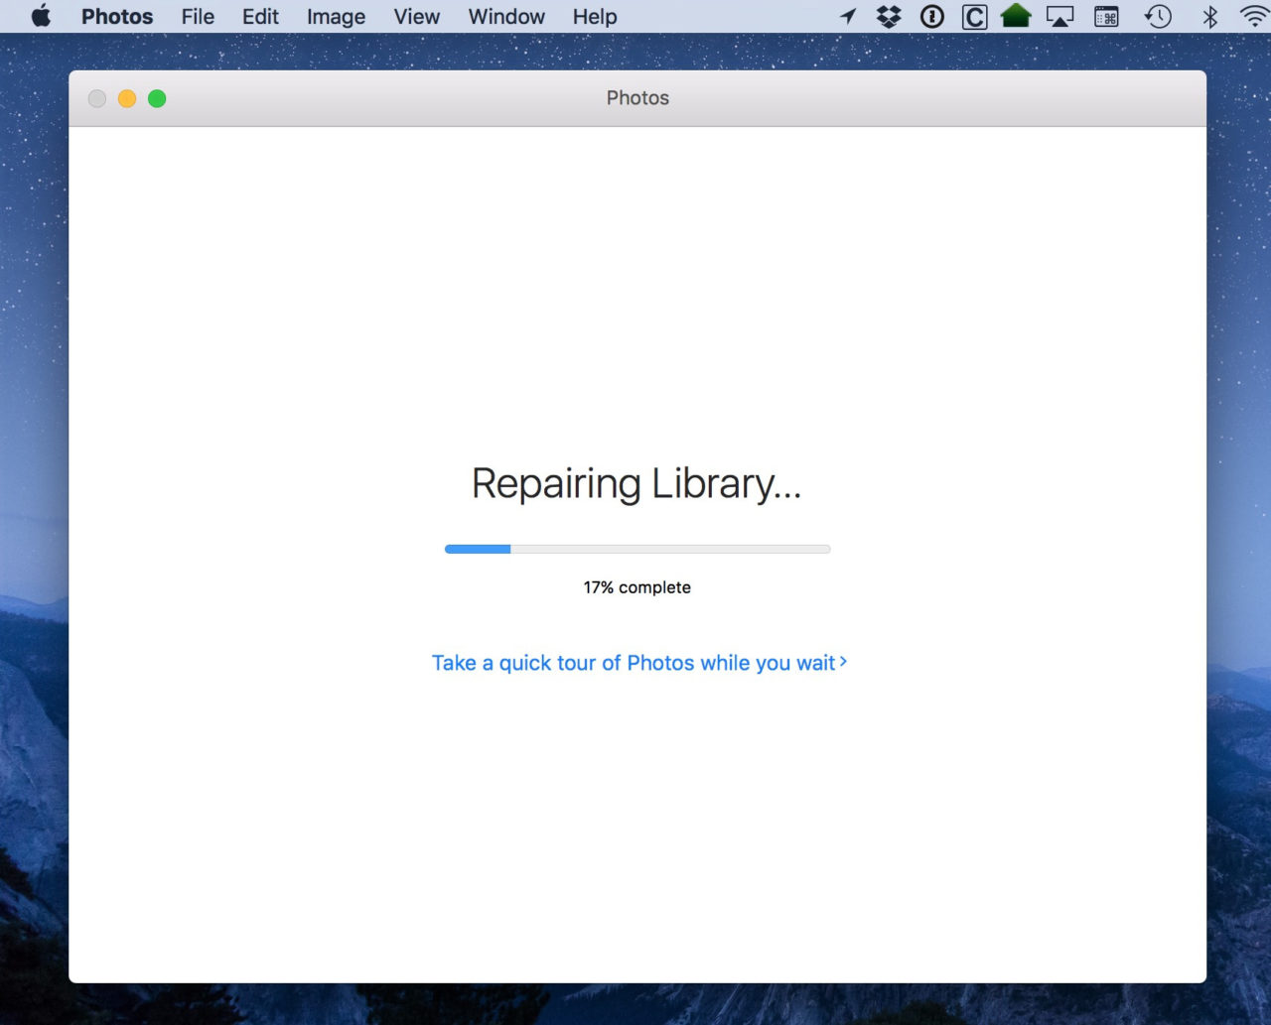
Task: Open the Photos application menu
Action: (117, 17)
